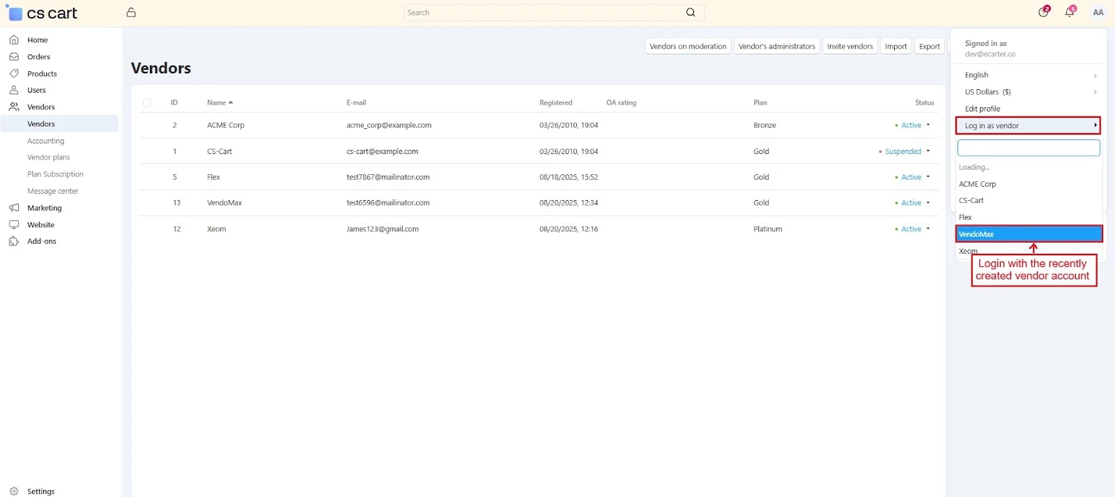Open the notifications bell icon
1115x497 pixels.
(x=1070, y=12)
